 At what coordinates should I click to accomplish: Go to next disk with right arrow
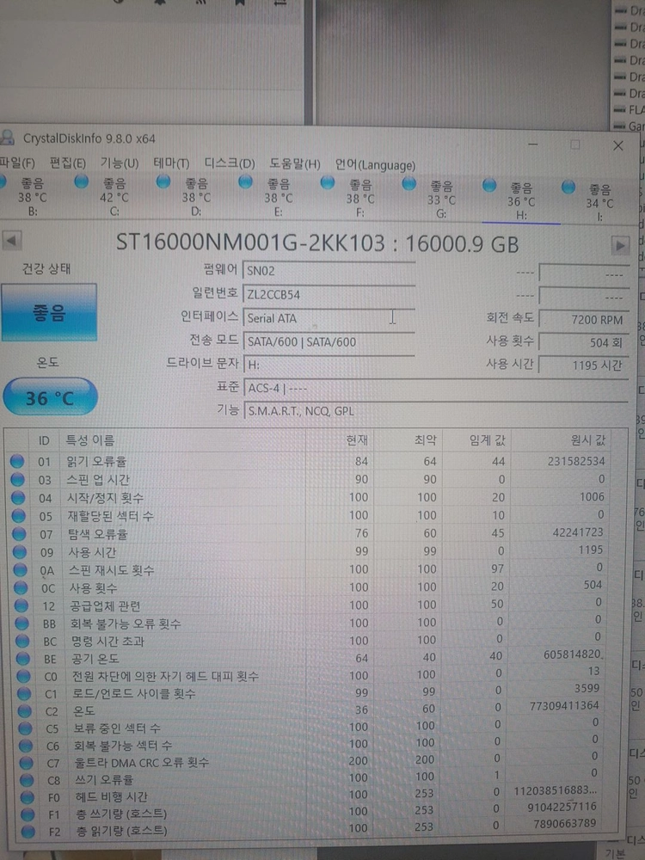(620, 245)
